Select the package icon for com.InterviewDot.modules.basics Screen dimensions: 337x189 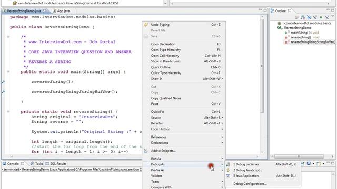280,23
